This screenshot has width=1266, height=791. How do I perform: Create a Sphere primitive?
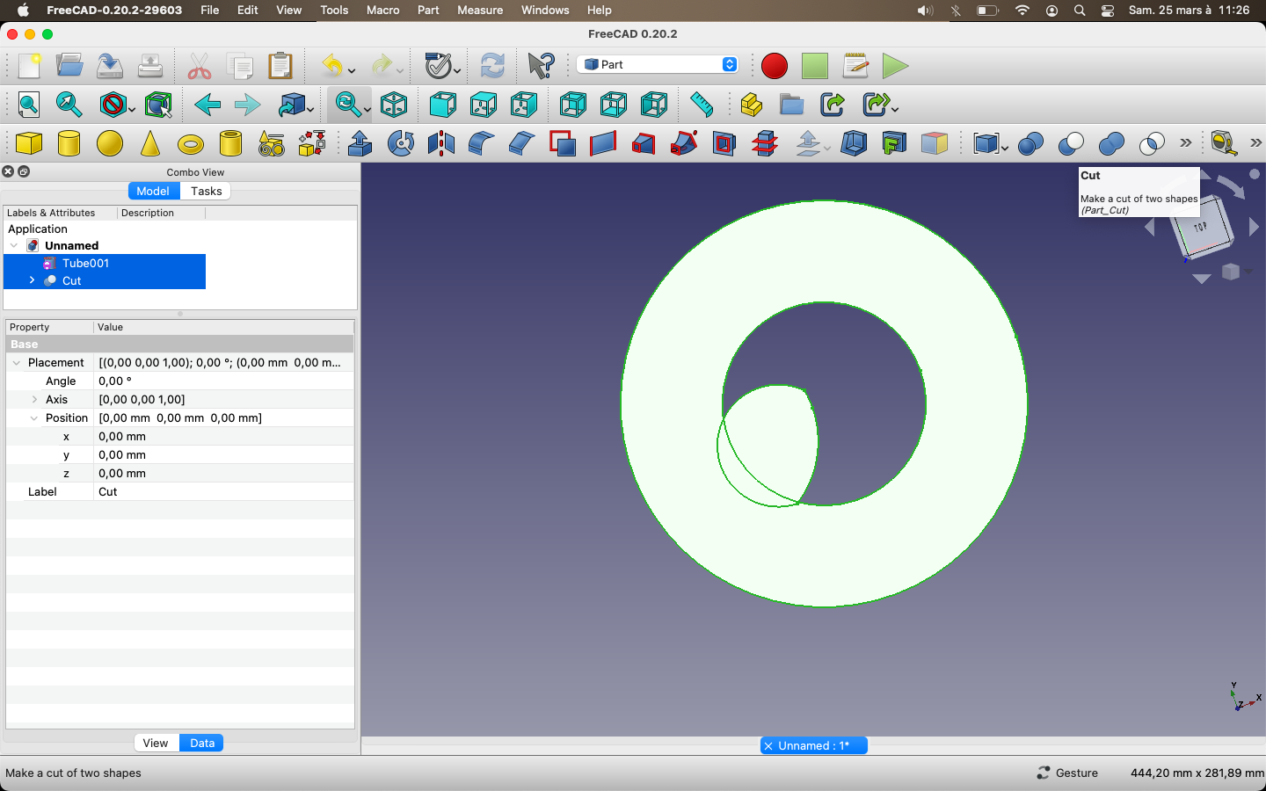110,143
